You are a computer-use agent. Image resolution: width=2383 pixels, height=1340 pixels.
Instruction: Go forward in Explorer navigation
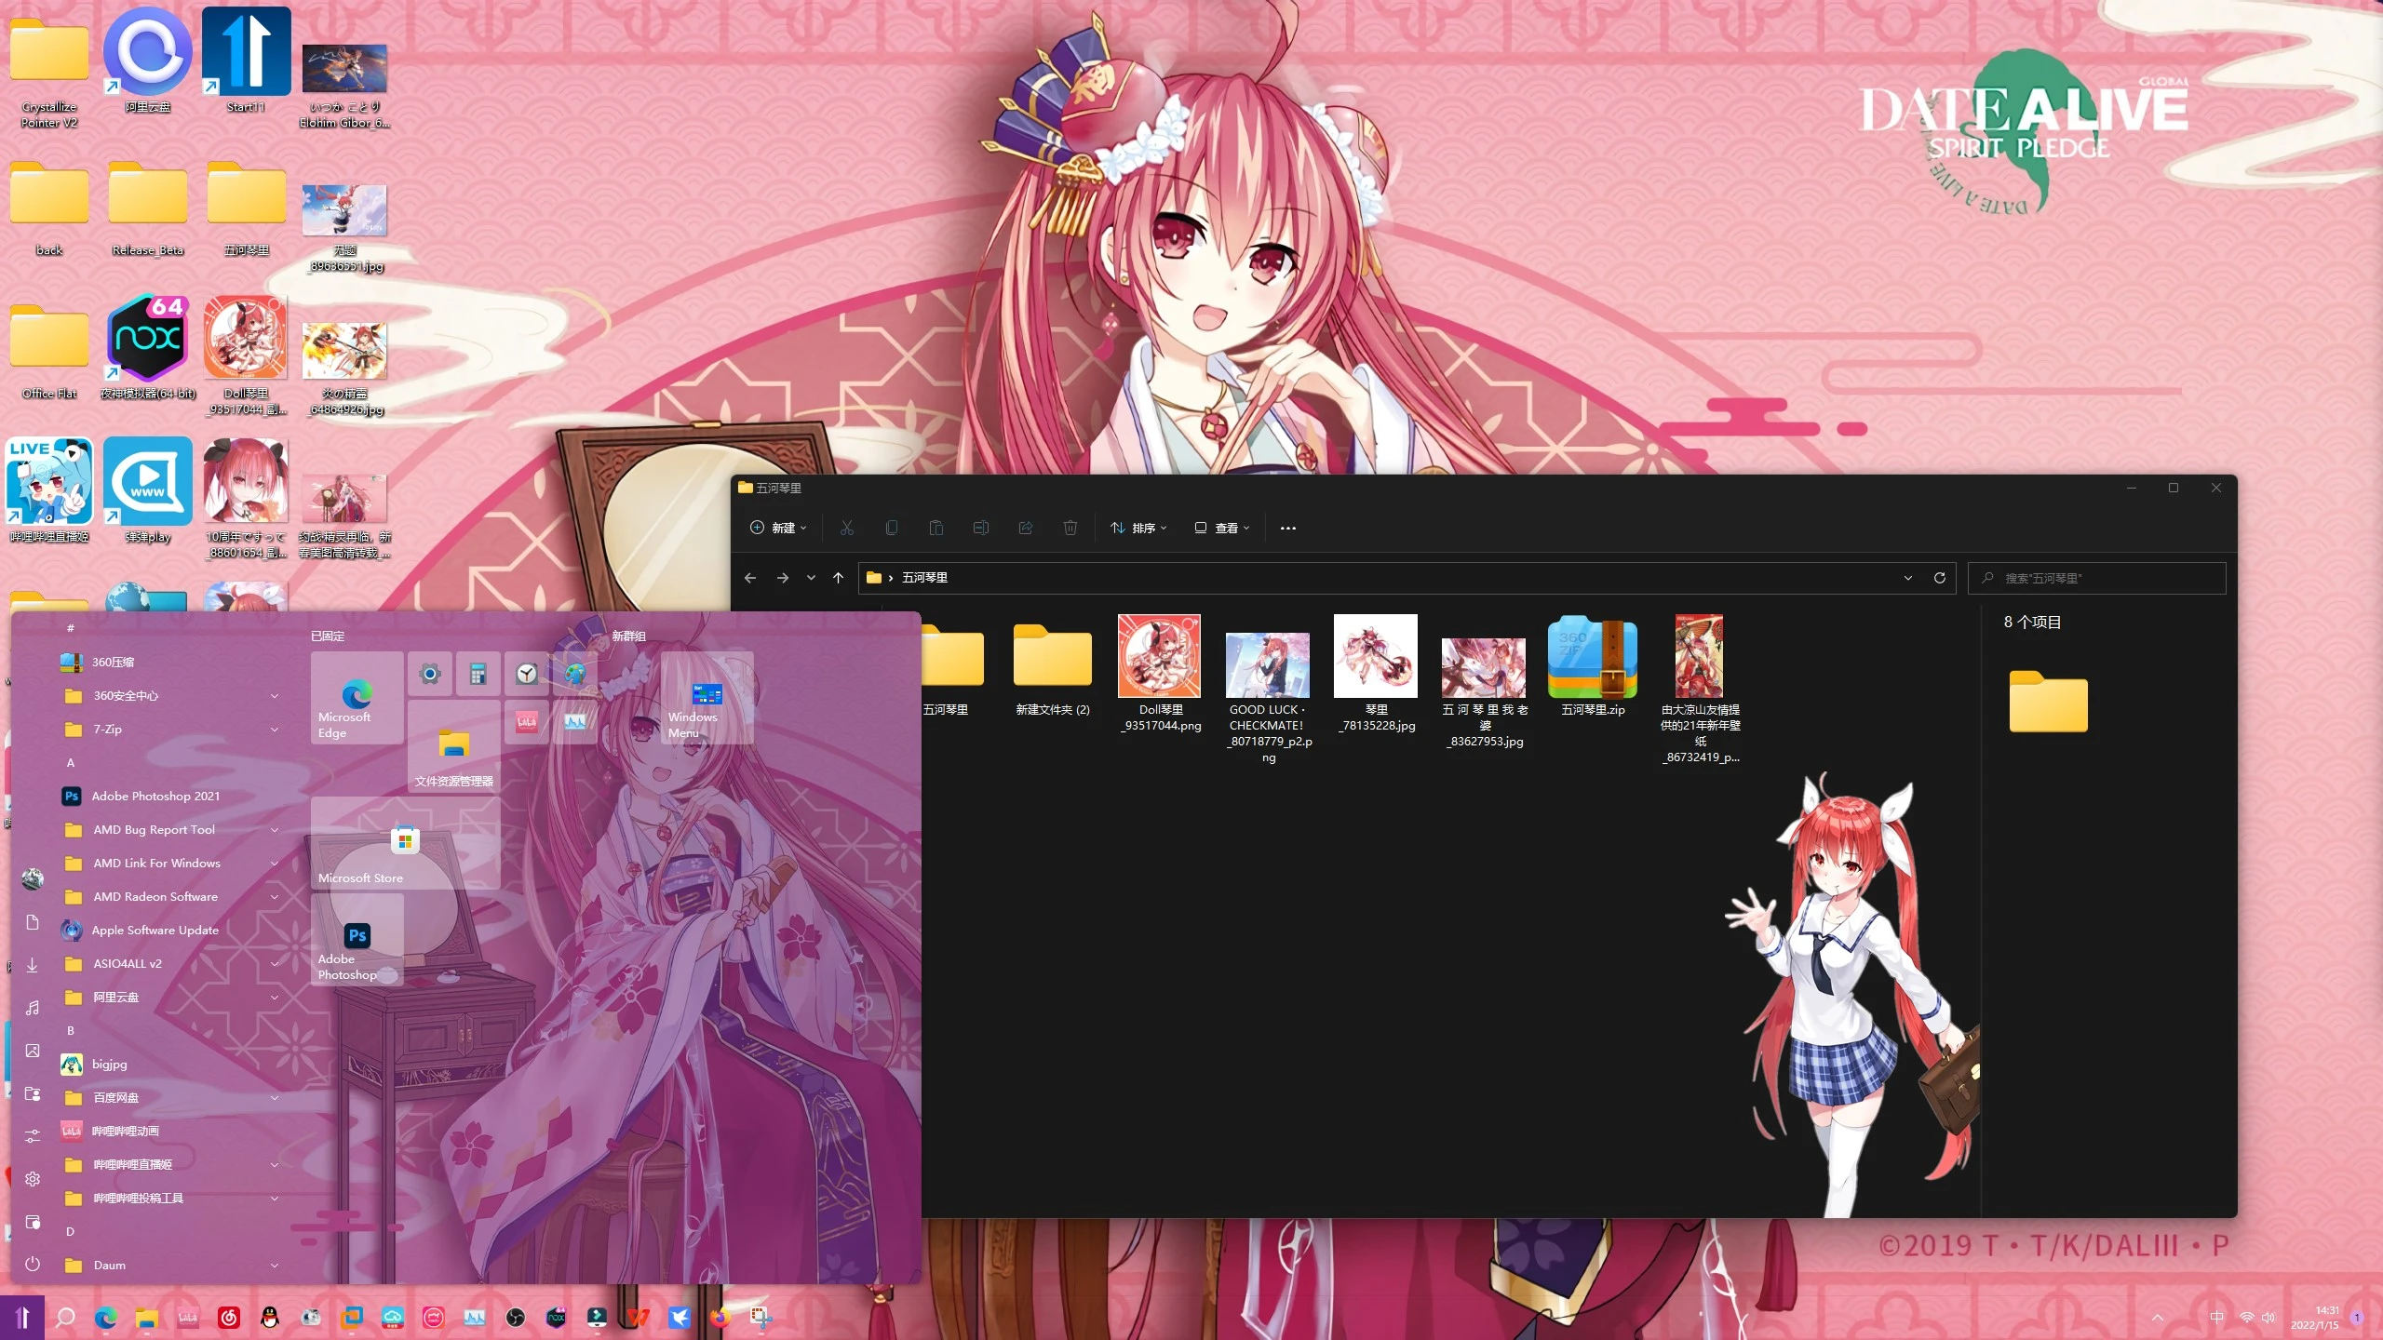click(x=782, y=578)
